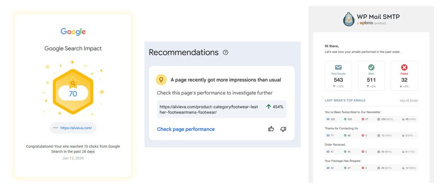Select the Thanks for Contacting Us email

(341, 128)
